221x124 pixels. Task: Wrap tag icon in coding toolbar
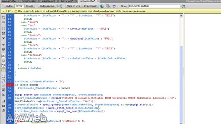[3, 85]
